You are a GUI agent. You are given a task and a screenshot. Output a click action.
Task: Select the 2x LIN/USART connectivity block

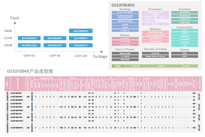pyautogui.click(x=185, y=39)
